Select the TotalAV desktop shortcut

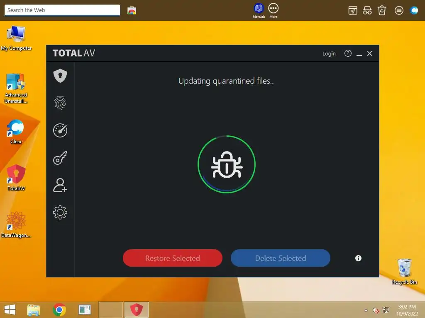click(16, 178)
